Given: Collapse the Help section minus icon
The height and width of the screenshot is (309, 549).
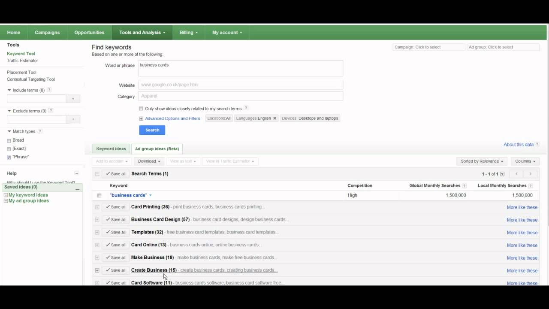Looking at the screenshot, I should pyautogui.click(x=77, y=173).
